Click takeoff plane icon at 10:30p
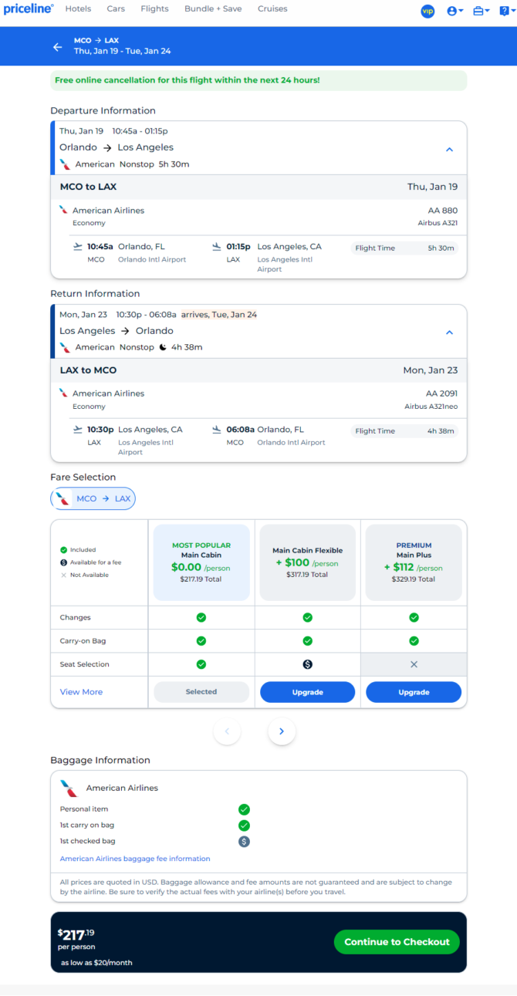This screenshot has height=996, width=517. [x=77, y=430]
